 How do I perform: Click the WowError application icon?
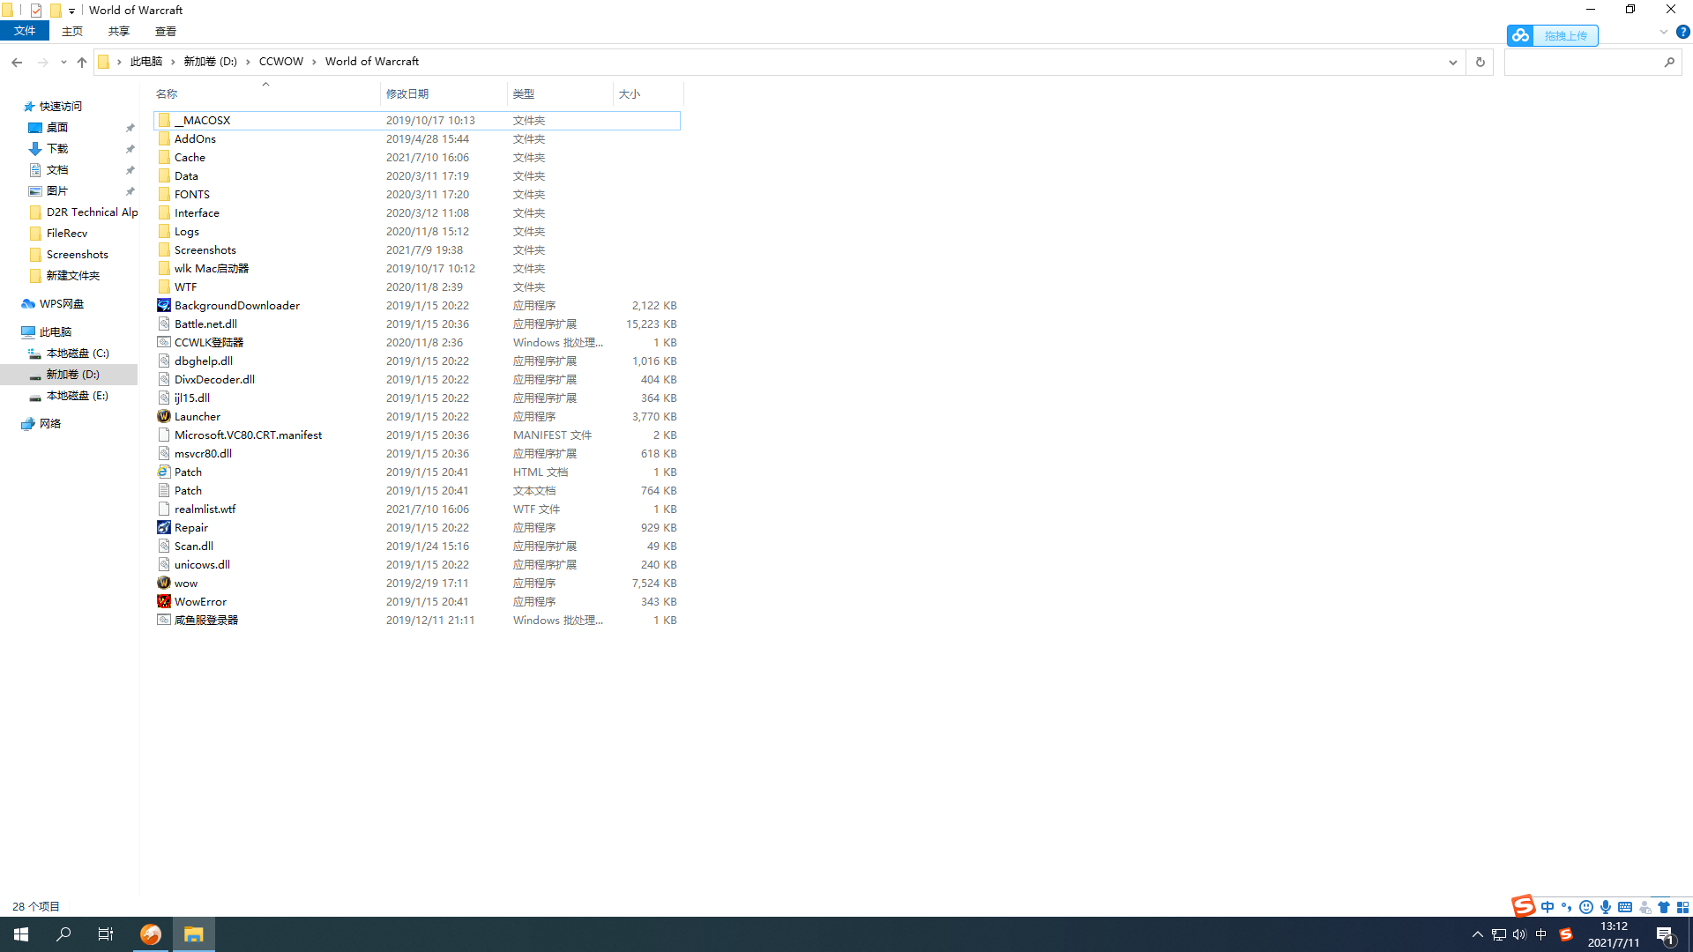tap(164, 601)
